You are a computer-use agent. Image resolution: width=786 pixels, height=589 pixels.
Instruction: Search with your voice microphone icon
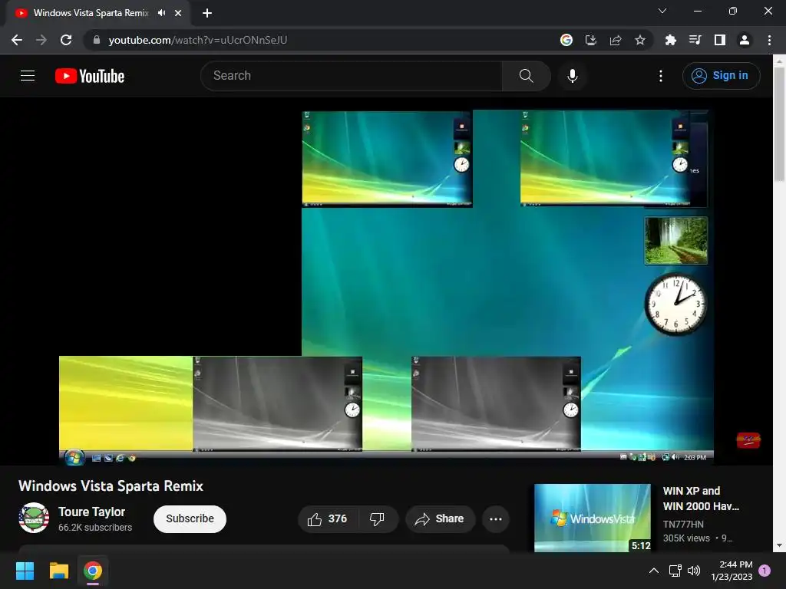point(572,76)
